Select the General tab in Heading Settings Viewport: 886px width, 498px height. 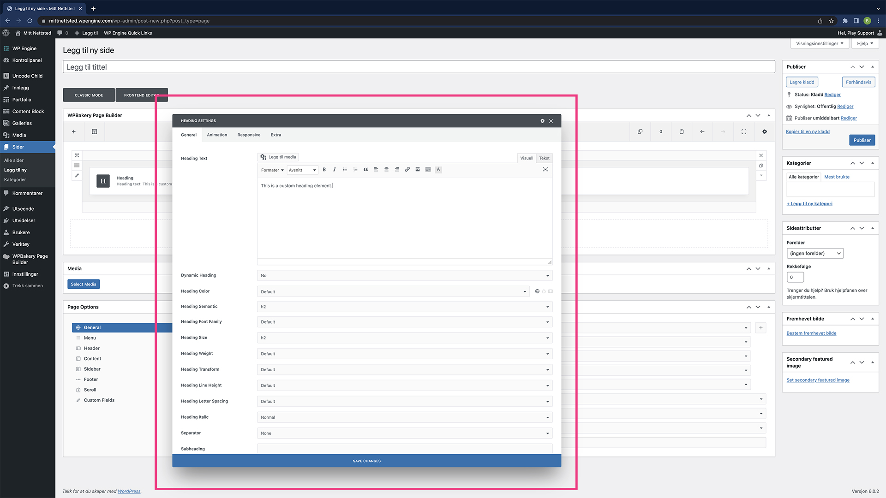(189, 135)
